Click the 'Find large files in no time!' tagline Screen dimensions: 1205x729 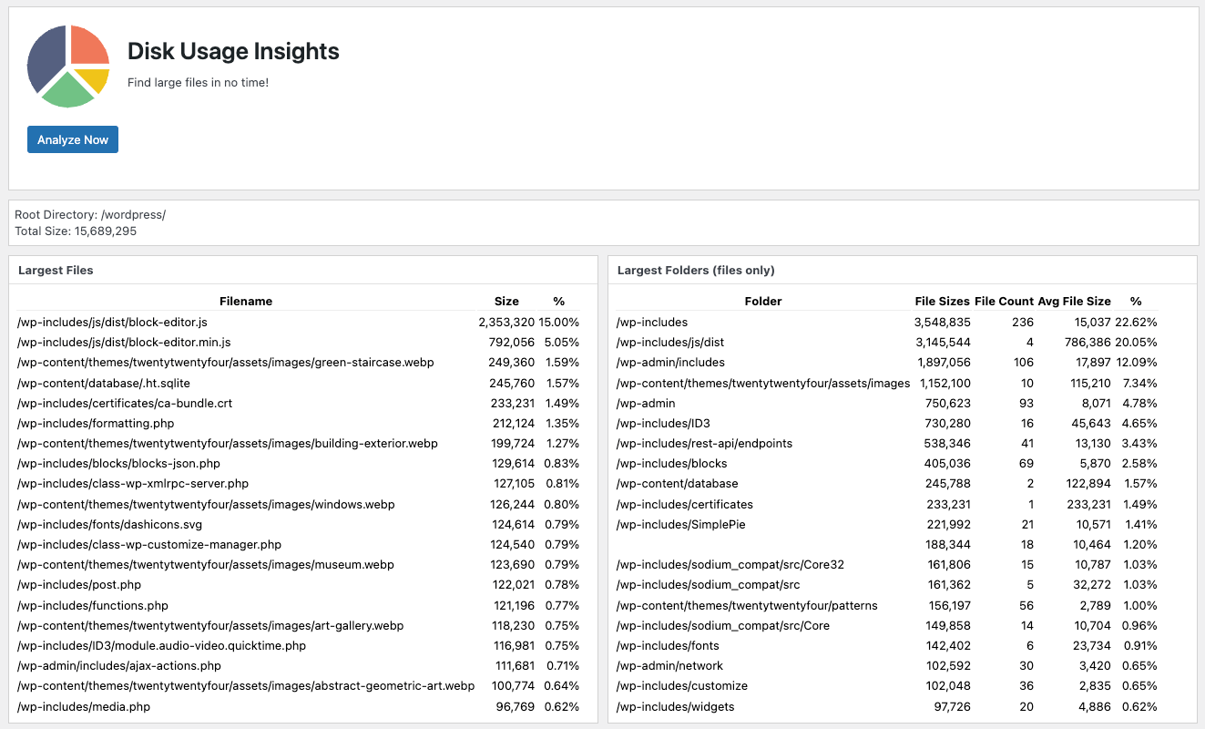(198, 82)
